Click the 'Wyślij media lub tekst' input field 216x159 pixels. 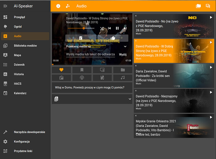coord(90,54)
